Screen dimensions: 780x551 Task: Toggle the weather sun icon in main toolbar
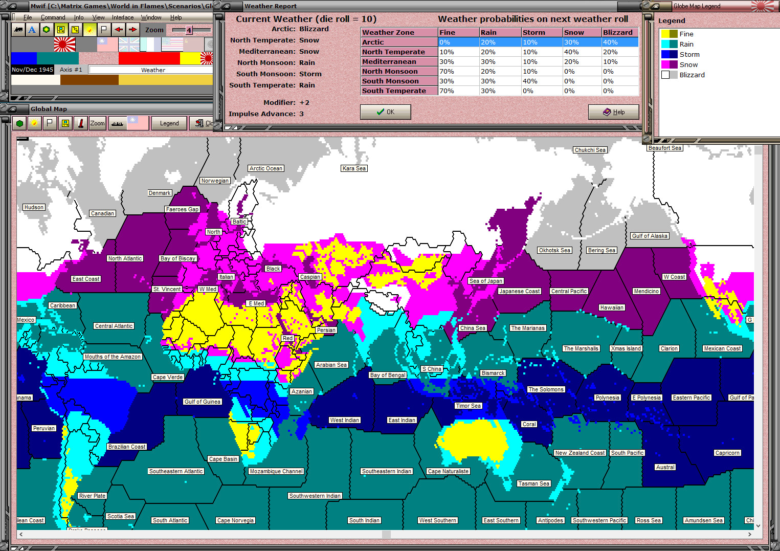(90, 30)
